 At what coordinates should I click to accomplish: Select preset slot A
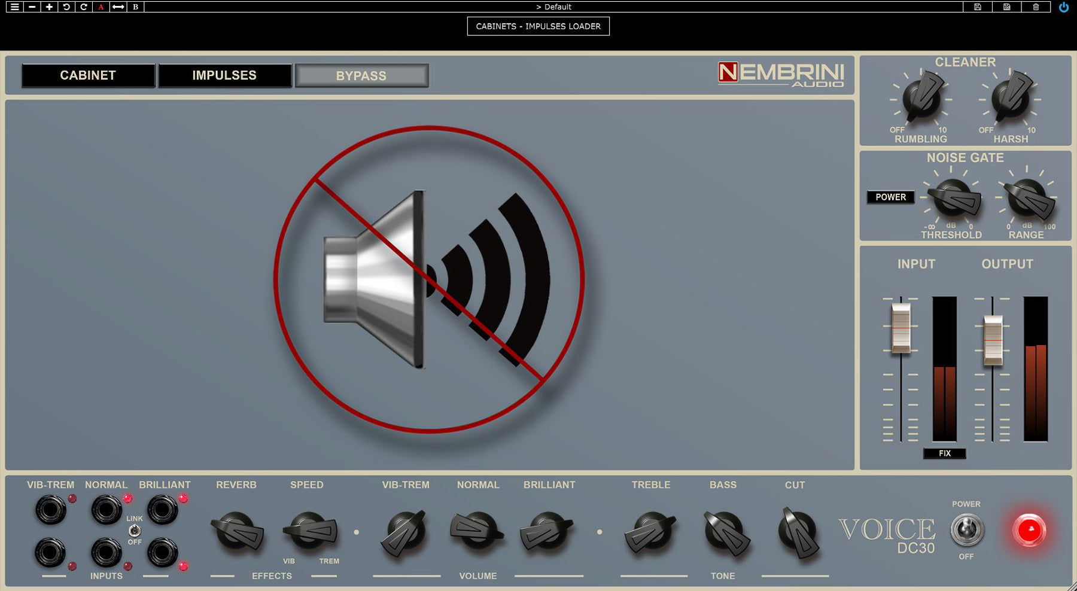[x=101, y=7]
